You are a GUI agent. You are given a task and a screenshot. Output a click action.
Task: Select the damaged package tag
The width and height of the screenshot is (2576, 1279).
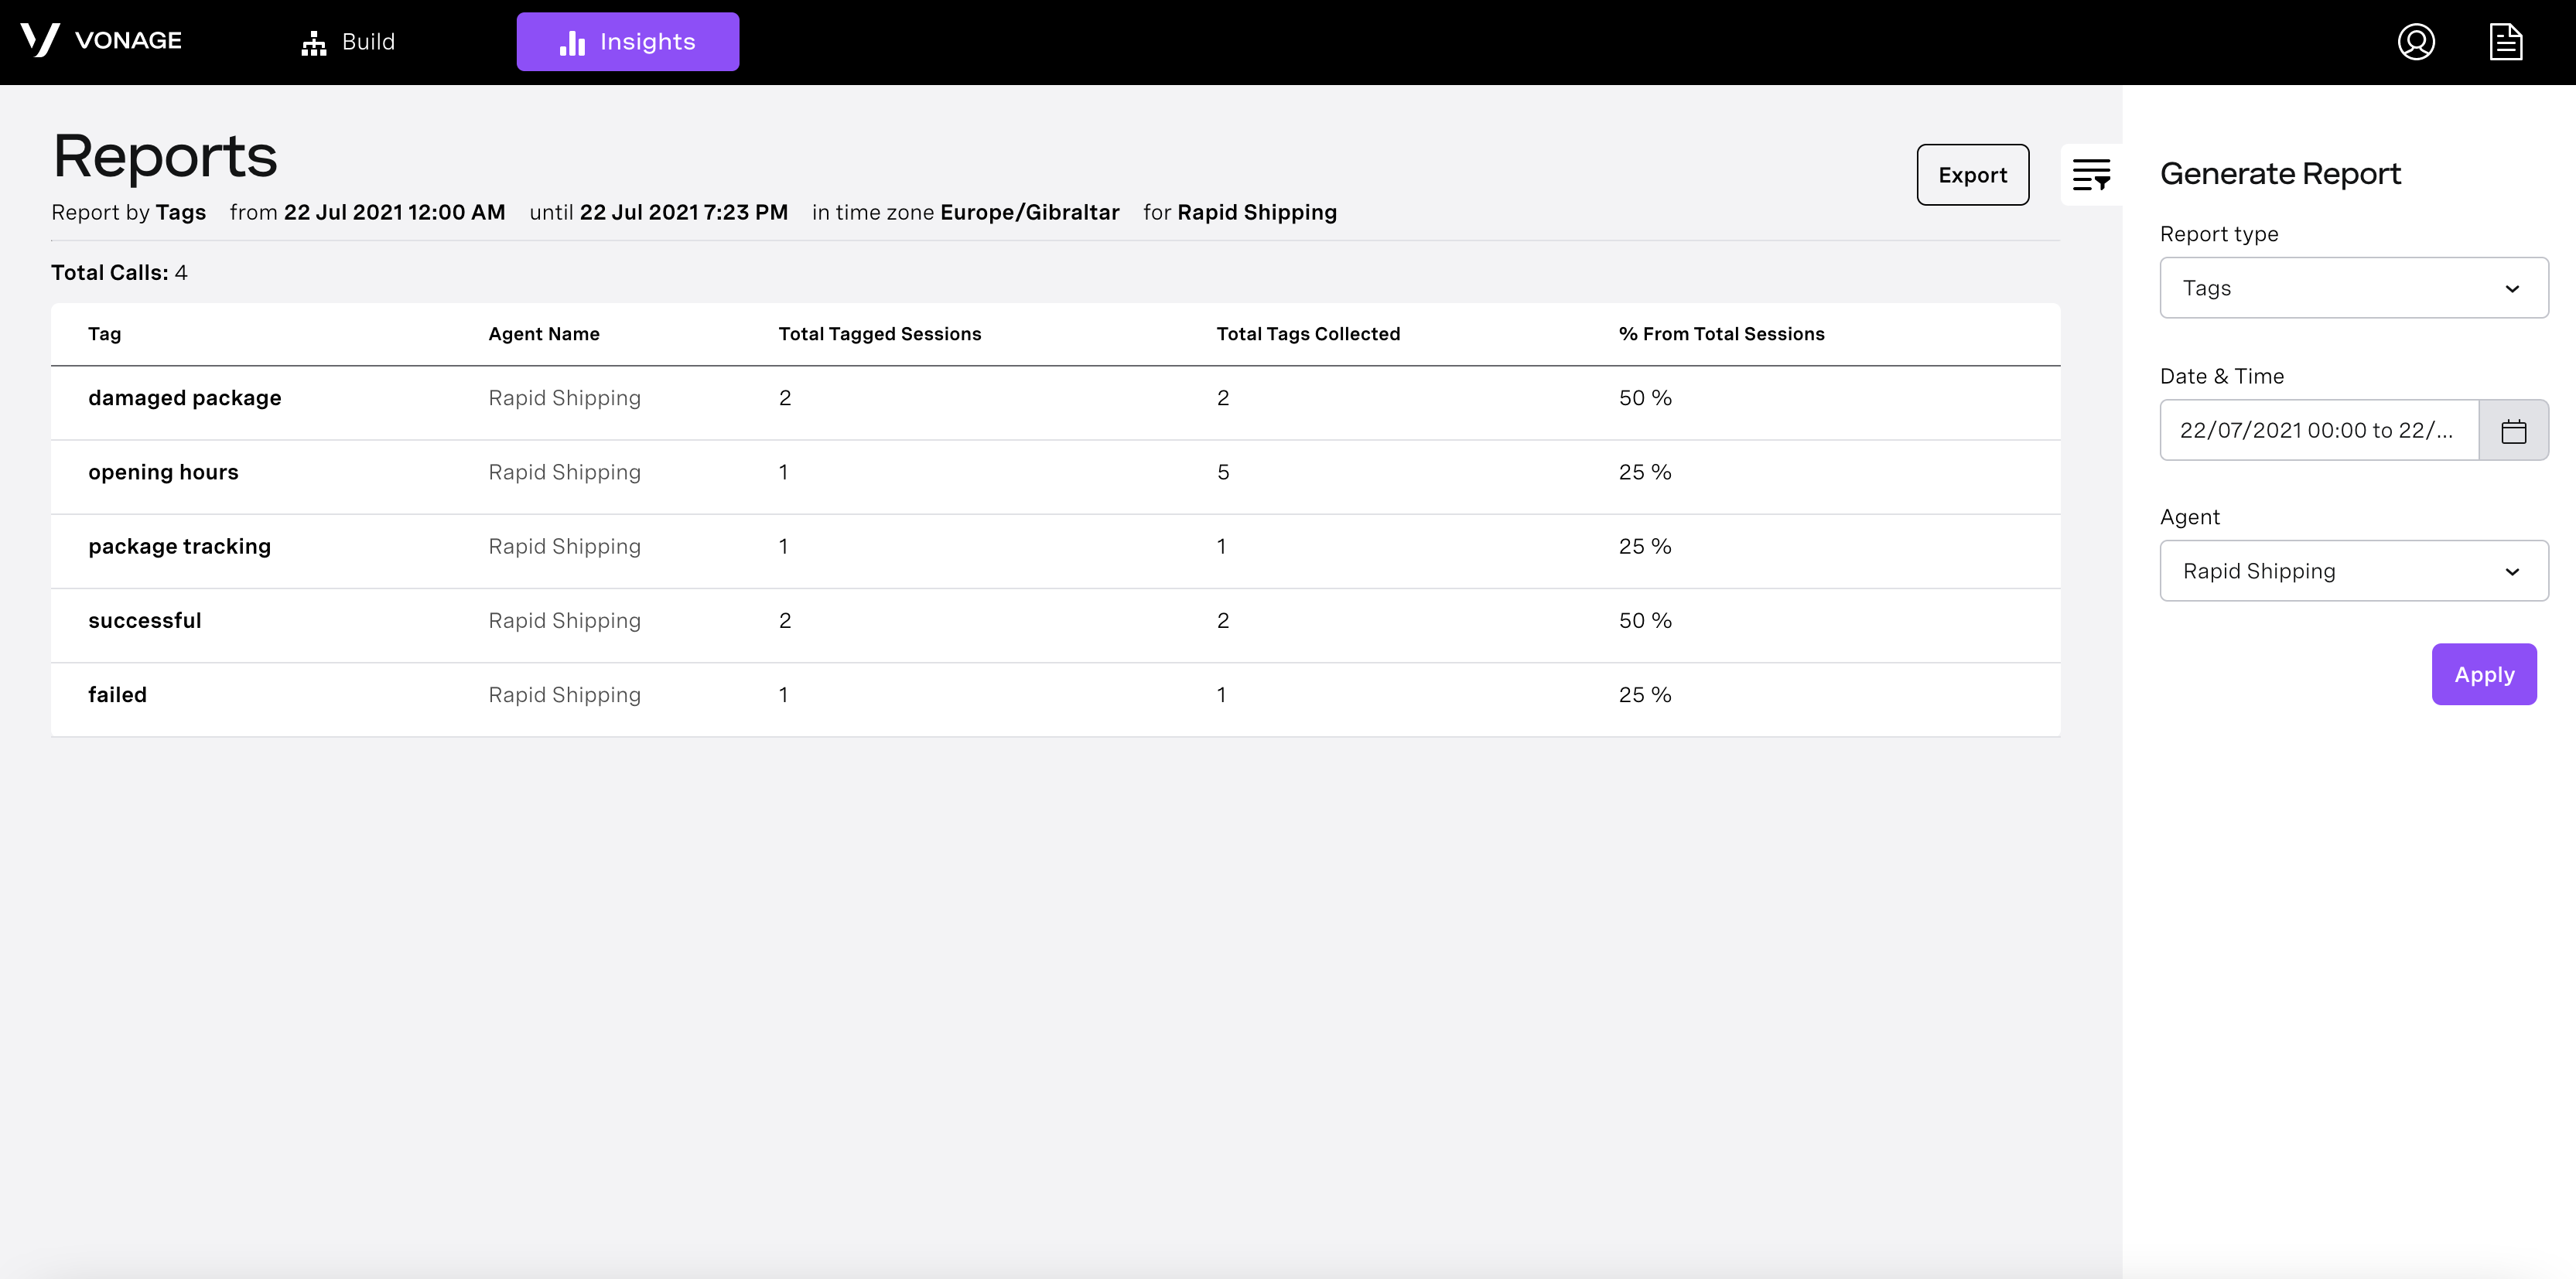click(185, 398)
